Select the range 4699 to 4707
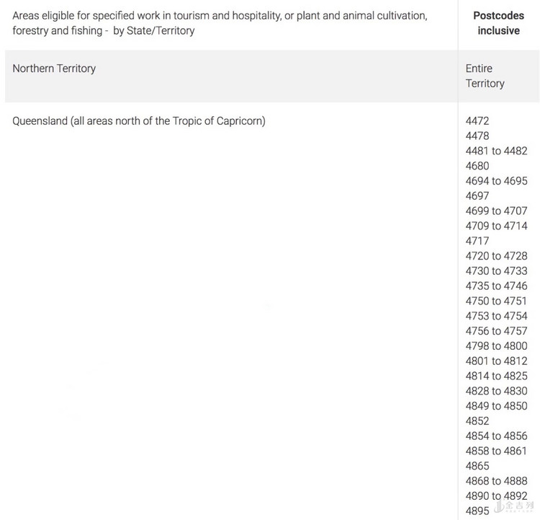The height and width of the screenshot is (520, 540). (x=496, y=211)
